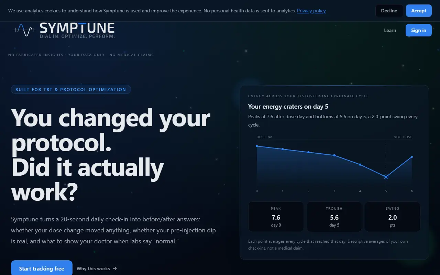Decline analytics cookies
The image size is (440, 275).
[x=389, y=11]
